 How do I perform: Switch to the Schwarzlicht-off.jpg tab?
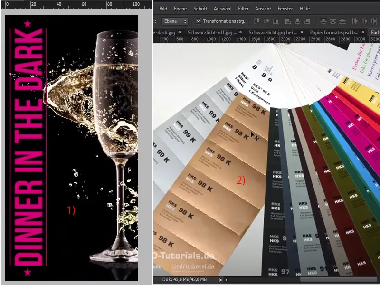coord(212,32)
